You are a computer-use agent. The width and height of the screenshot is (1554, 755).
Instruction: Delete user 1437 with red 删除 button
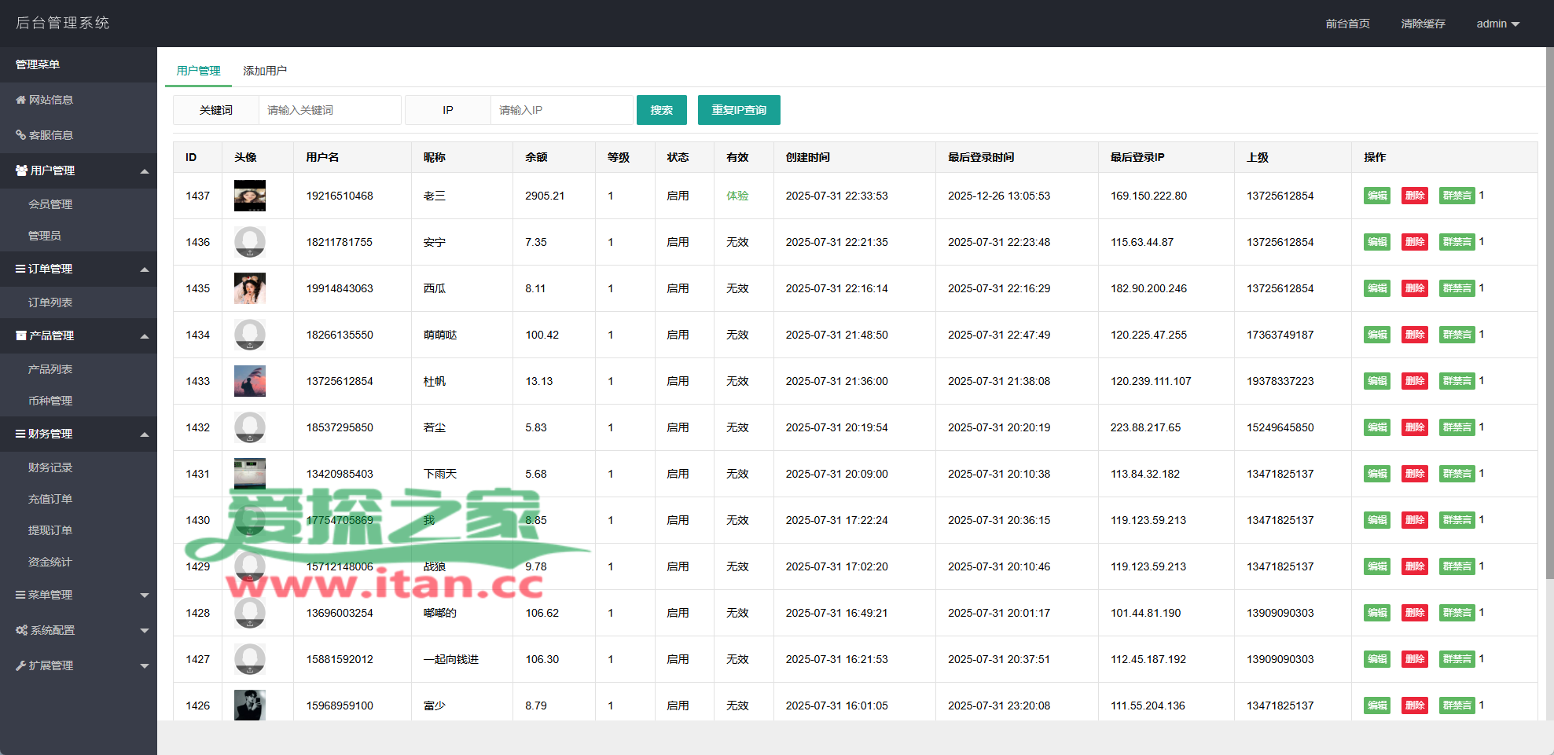1415,196
